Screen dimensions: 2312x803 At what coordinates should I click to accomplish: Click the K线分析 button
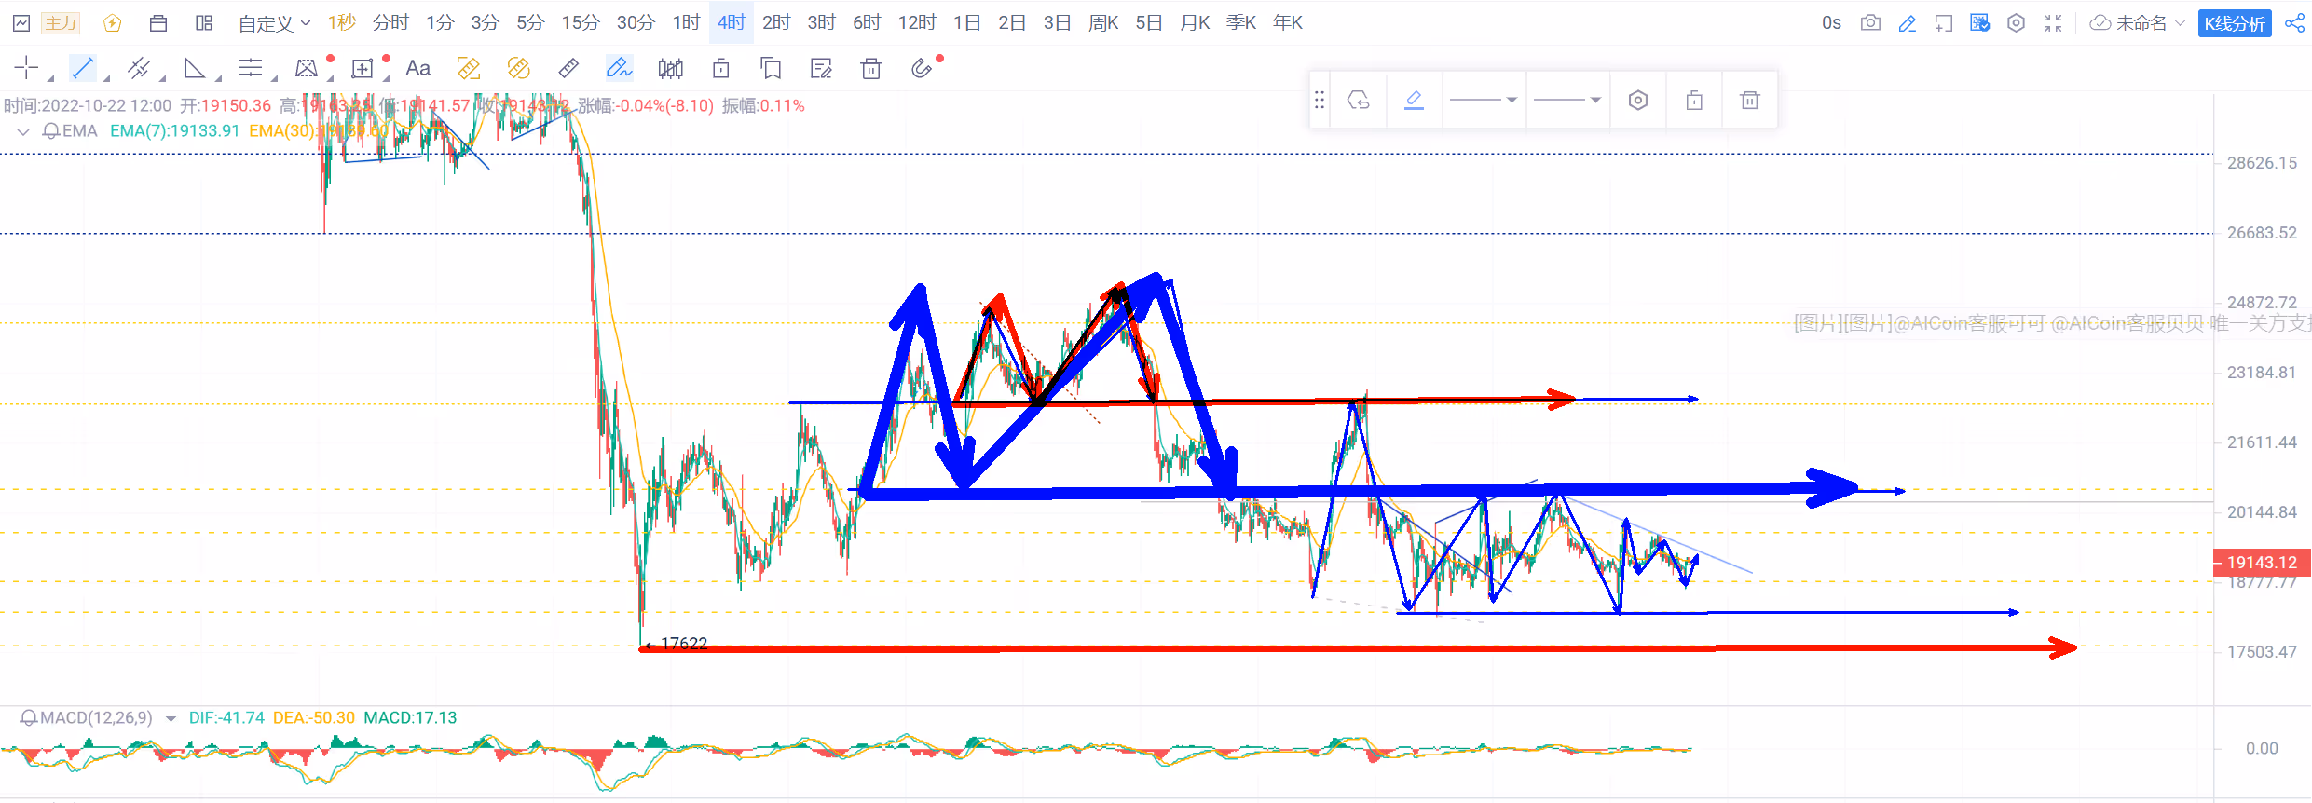point(2234,23)
